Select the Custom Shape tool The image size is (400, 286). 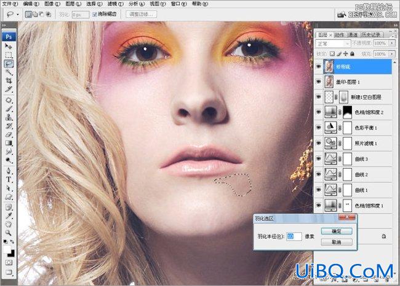[9, 196]
